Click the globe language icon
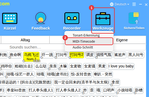Viewport: 149px width, 97px height. click(x=112, y=4)
